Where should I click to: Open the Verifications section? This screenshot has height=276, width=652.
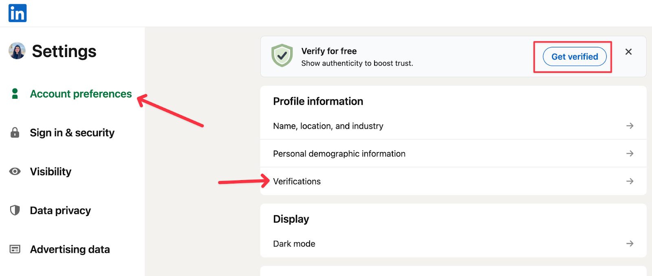297,181
